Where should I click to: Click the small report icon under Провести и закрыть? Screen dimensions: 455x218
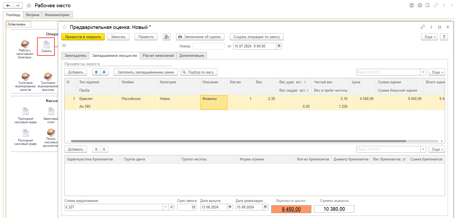pyautogui.click(x=64, y=46)
